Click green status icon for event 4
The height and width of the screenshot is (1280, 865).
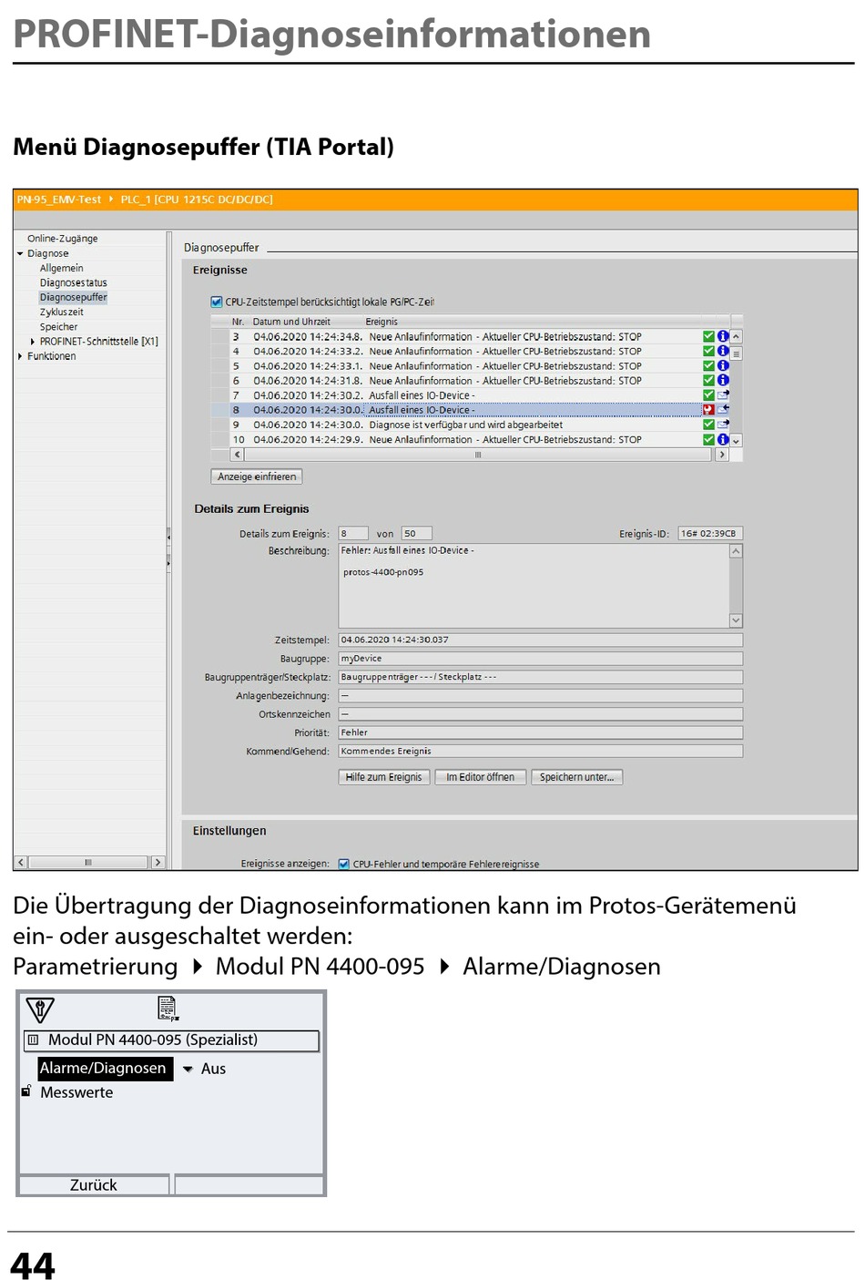point(708,351)
